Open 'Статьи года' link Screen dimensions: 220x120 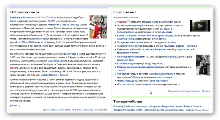click(x=88, y=110)
